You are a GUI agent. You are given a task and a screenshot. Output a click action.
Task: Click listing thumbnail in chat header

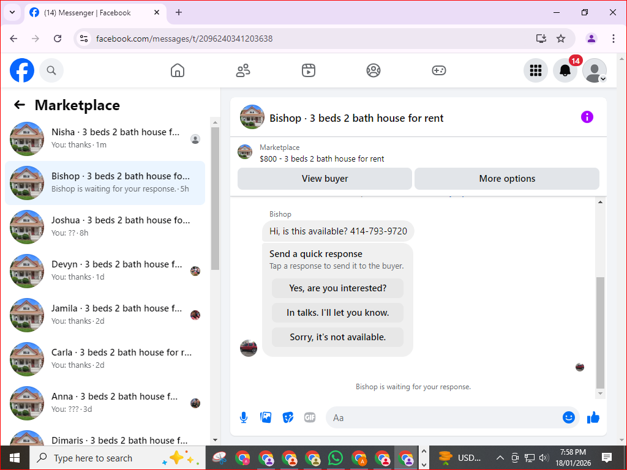252,117
